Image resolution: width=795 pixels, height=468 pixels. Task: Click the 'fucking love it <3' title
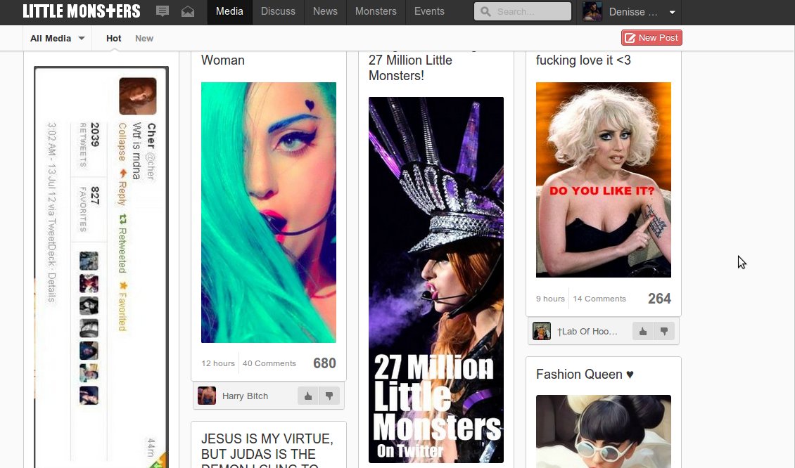click(583, 60)
